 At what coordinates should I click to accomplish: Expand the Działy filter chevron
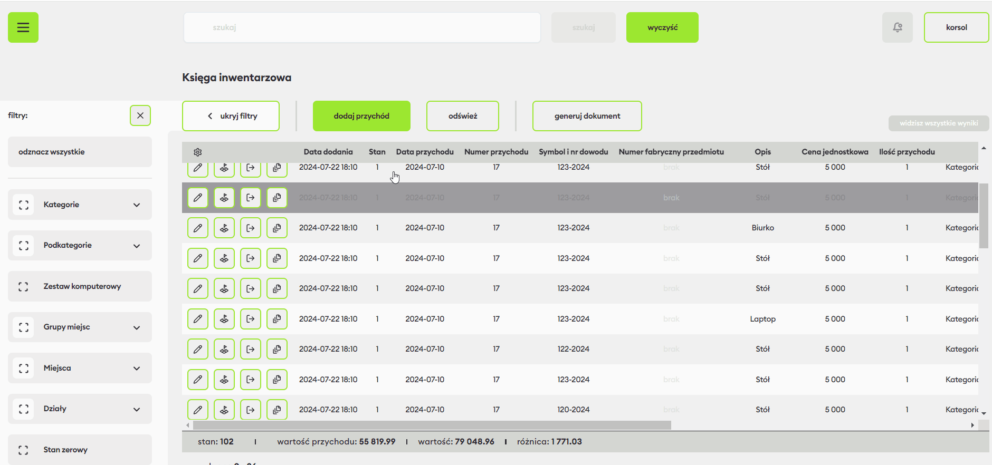point(137,409)
